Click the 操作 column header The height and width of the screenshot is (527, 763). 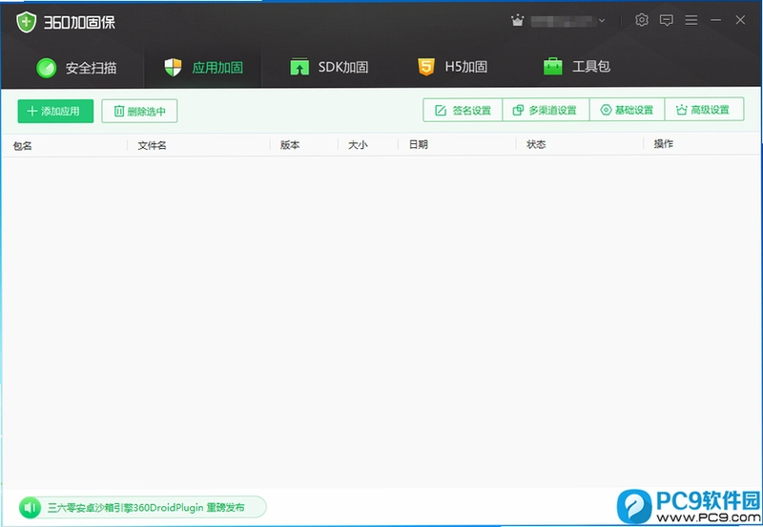pos(663,143)
